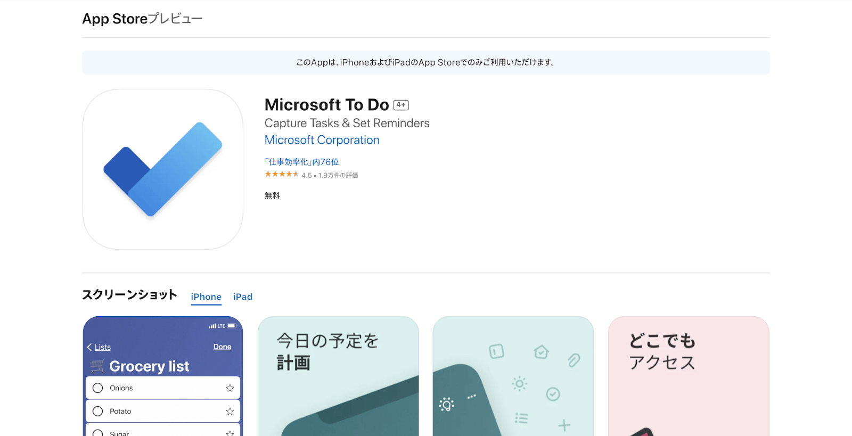Click the circled checkmark icon in third screenshot
This screenshot has width=852, height=436.
click(553, 394)
